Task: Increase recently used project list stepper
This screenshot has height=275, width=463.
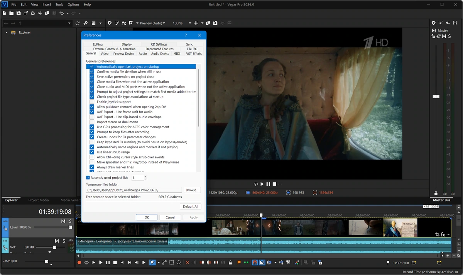Action: pos(145,176)
